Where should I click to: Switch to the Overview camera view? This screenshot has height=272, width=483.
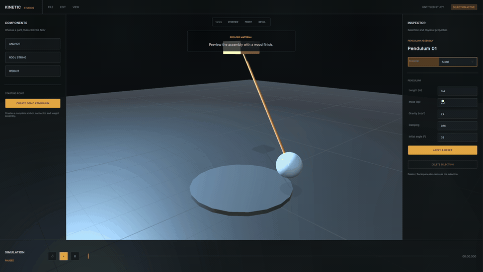233,22
